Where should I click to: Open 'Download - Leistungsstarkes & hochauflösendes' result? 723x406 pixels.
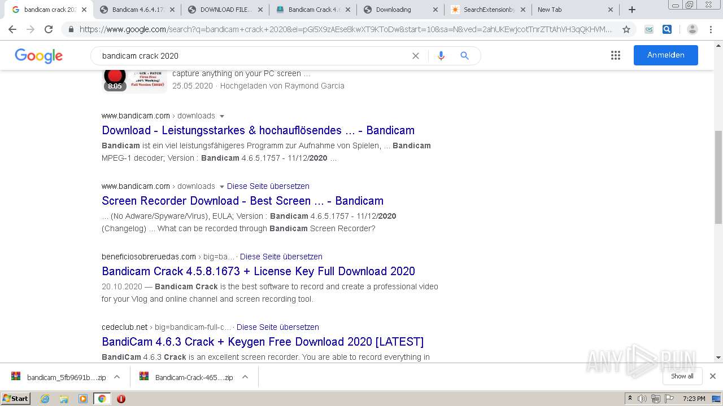pos(258,130)
